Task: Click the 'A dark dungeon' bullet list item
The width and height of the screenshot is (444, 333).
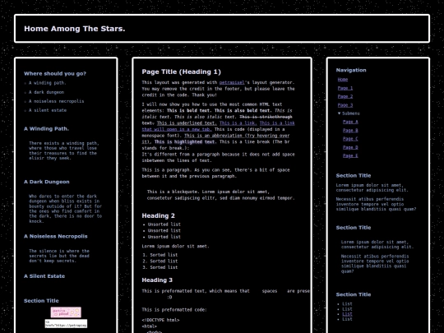Action: (46, 92)
